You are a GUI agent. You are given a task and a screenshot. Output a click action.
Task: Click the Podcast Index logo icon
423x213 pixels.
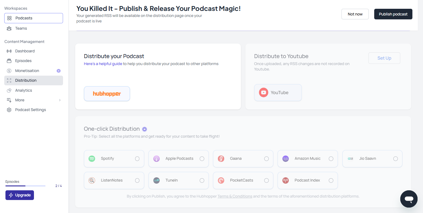pyautogui.click(x=285, y=180)
